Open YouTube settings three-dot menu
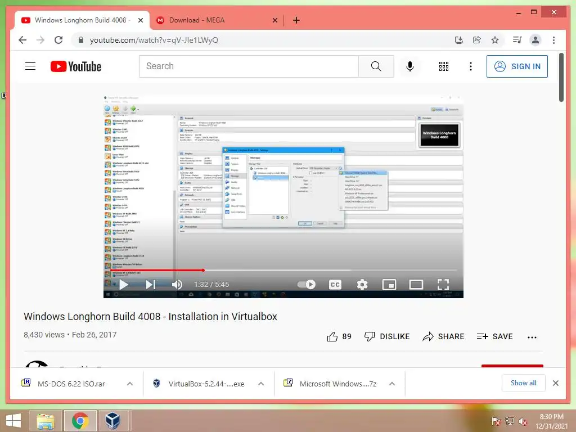576x432 pixels. (471, 66)
